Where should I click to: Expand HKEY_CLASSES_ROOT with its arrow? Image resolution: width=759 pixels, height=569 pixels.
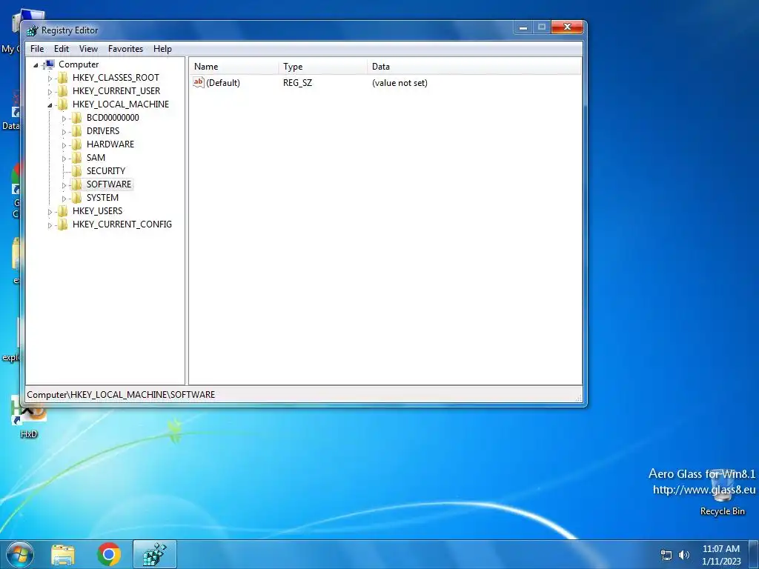click(50, 79)
